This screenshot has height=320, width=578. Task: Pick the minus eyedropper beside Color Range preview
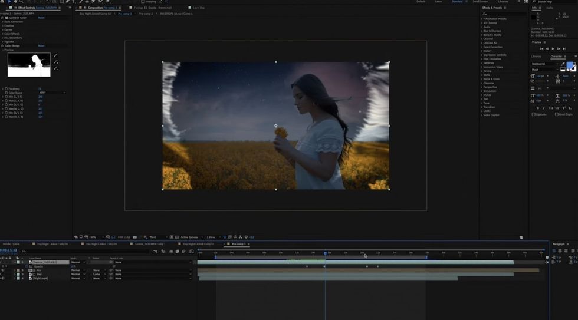pyautogui.click(x=55, y=68)
